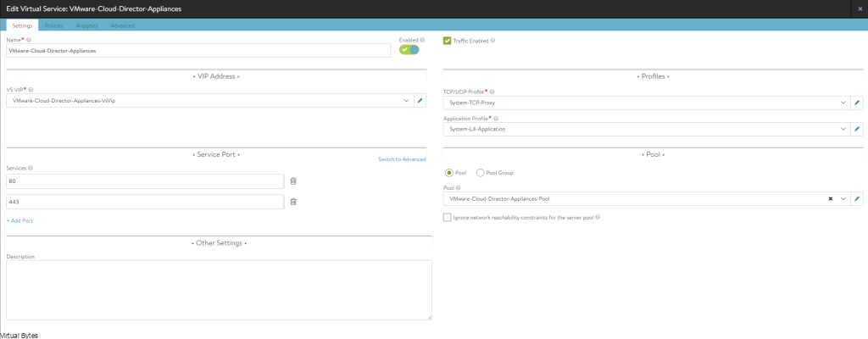Image resolution: width=868 pixels, height=339 pixels.
Task: Toggle the Enabled switch
Action: coord(409,50)
